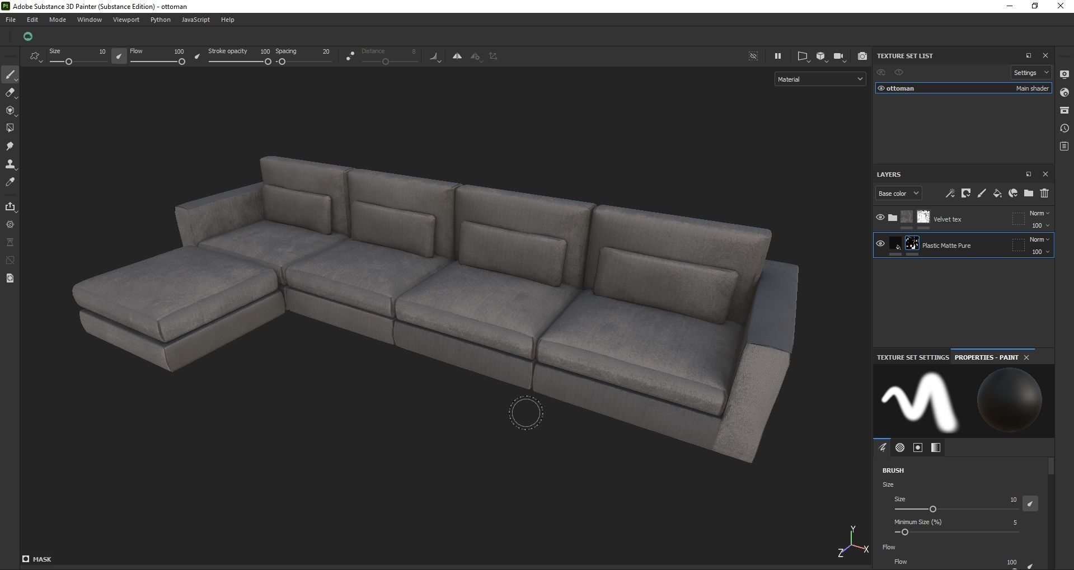Add a mask to the layer
The width and height of the screenshot is (1074, 570).
pyautogui.click(x=966, y=194)
